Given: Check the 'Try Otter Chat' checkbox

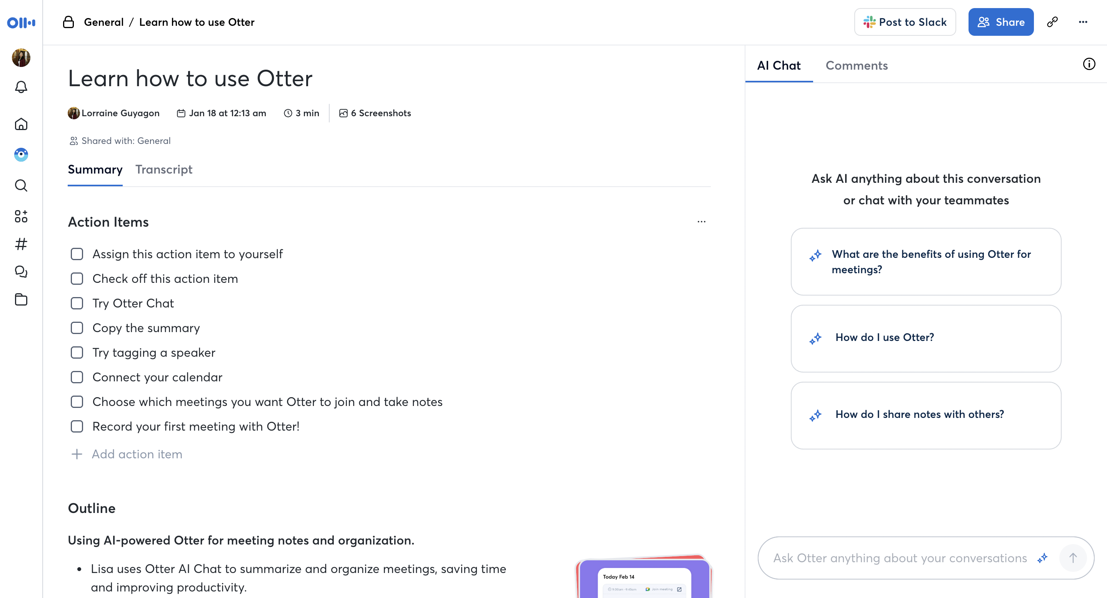Looking at the screenshot, I should (77, 303).
